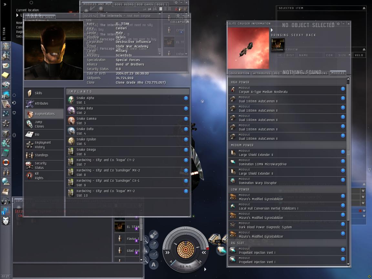372x279 pixels.
Task: Toggle the autopilot A button
Action: coord(153,264)
